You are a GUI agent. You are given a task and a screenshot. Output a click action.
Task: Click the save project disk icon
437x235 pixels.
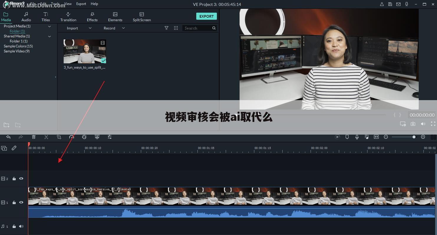[x=390, y=4]
